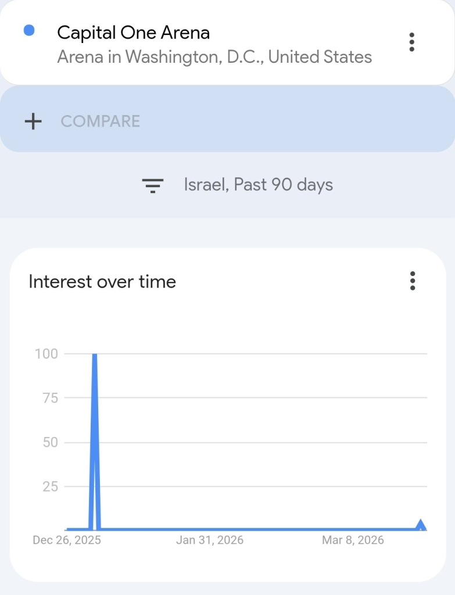455x595 pixels.
Task: Click the Interest over time heading
Action: tap(102, 282)
